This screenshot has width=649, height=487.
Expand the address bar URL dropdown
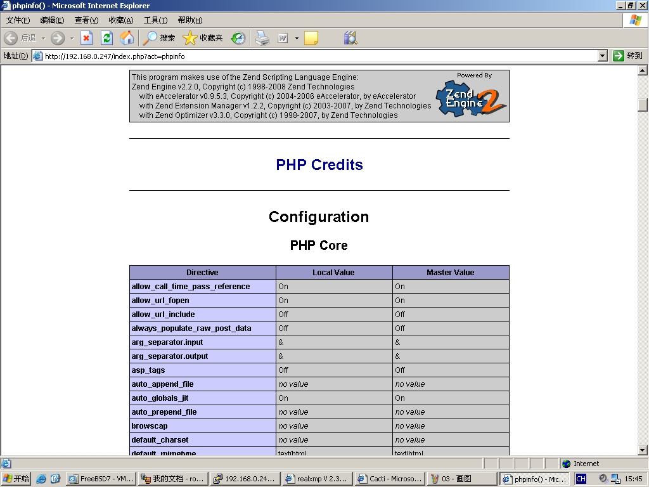click(x=603, y=56)
